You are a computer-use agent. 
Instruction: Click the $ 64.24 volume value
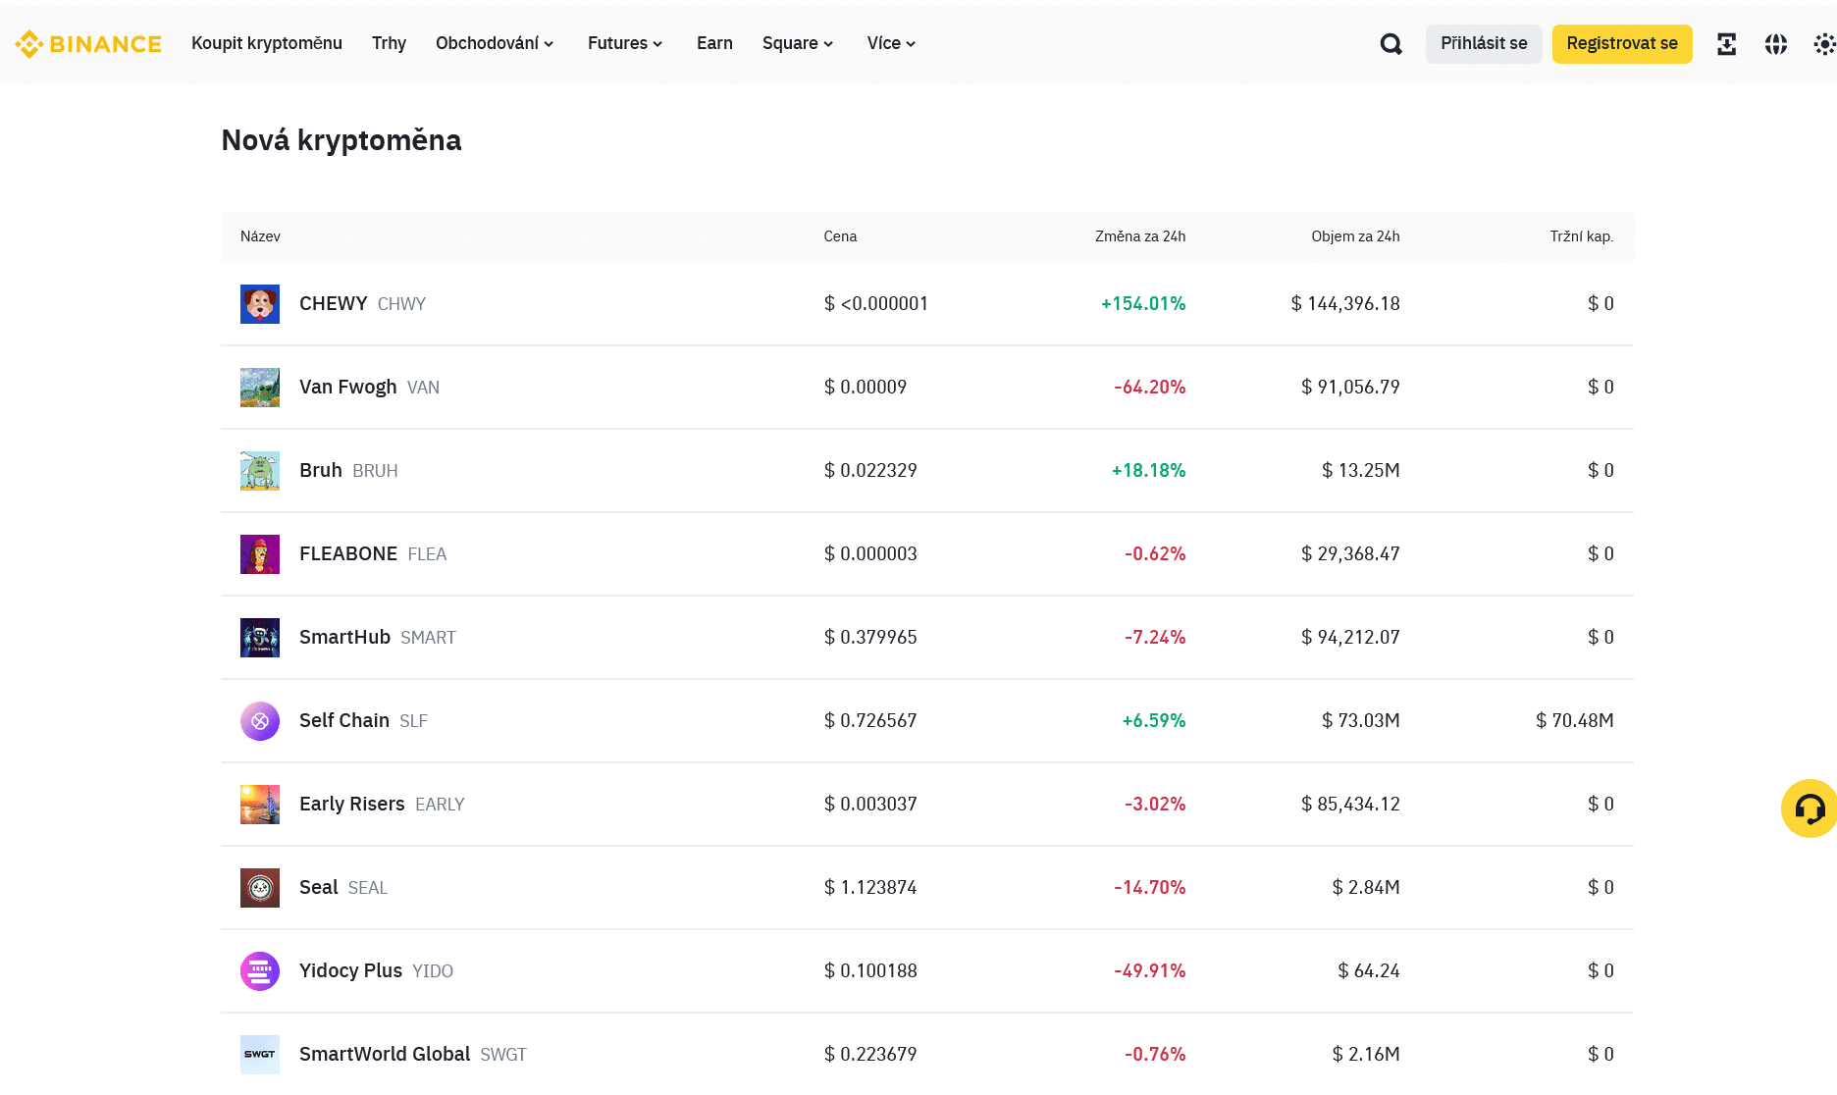(x=1369, y=971)
